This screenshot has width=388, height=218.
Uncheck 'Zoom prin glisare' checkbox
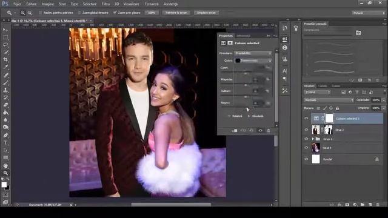(x=115, y=12)
